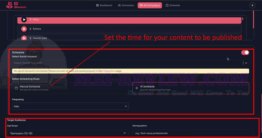Open the Select Social Account dropdown
Viewport: 262px width, 138px height.
click(x=130, y=63)
